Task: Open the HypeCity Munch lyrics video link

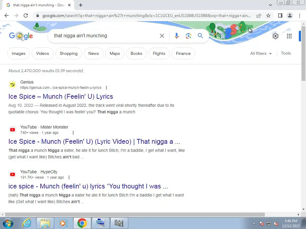Action: (x=88, y=186)
